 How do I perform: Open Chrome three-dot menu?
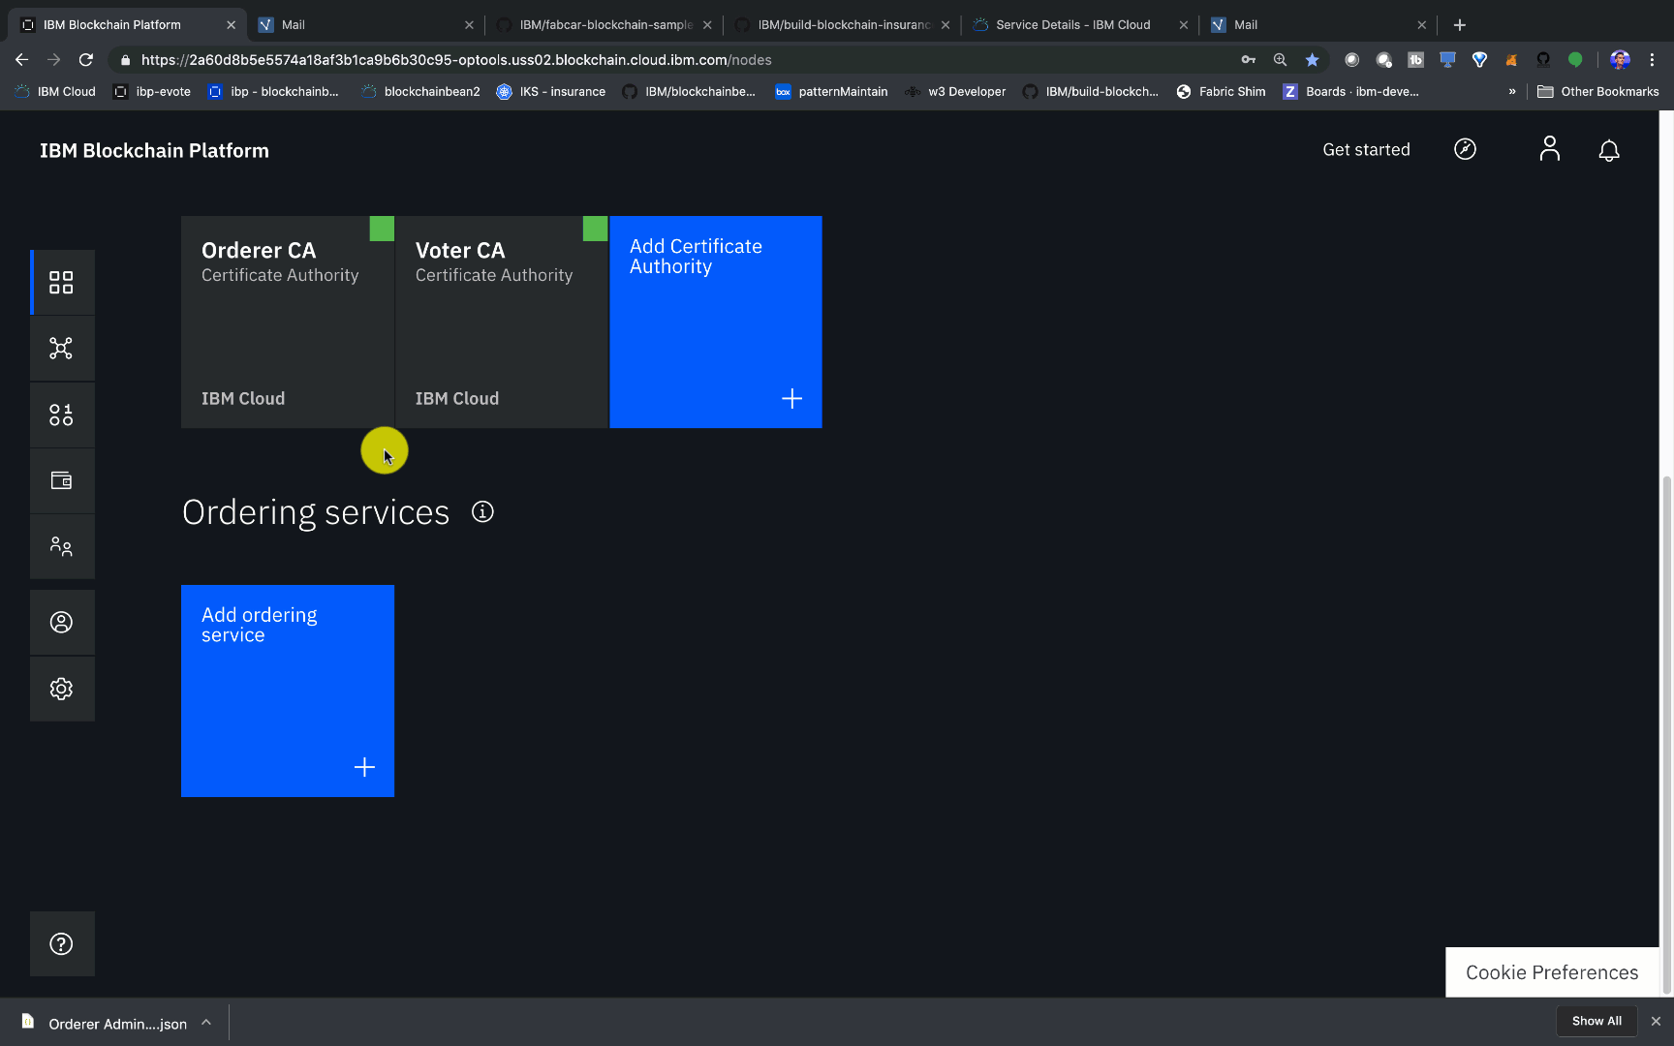point(1652,60)
